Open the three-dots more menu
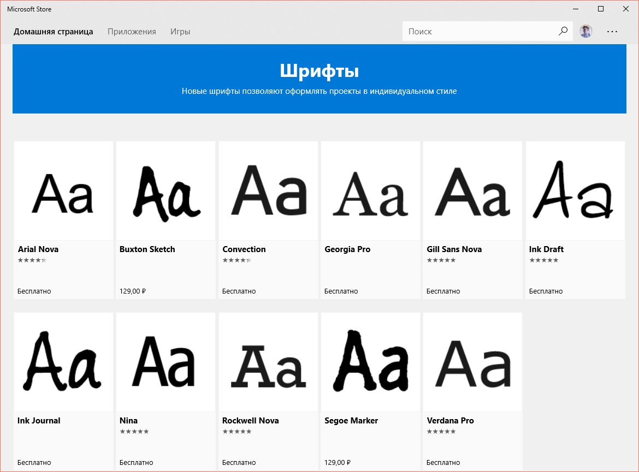 [612, 31]
